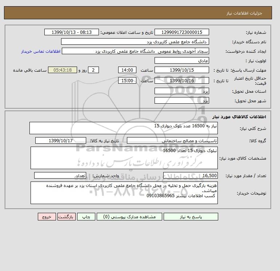
Task: Click price validity date 1399/10/16
Action: pyautogui.click(x=181, y=80)
